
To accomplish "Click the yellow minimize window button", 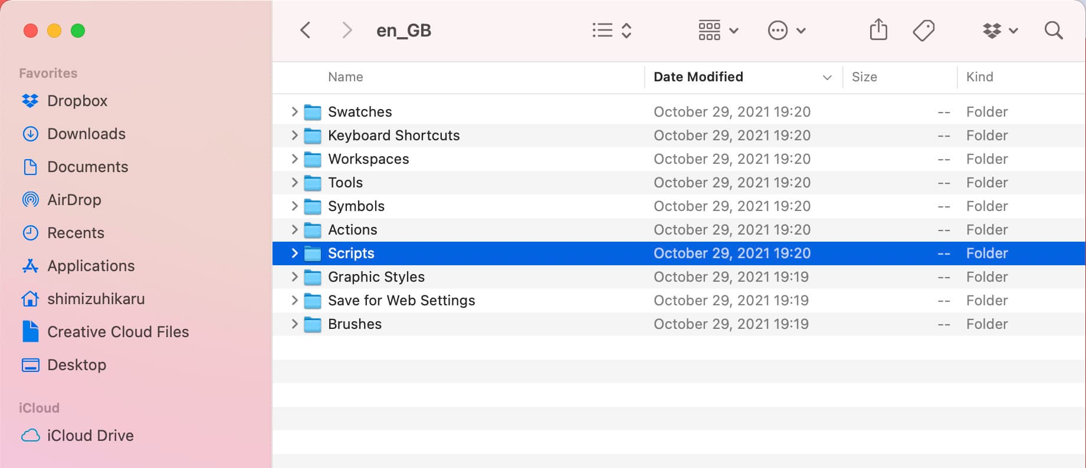I will [54, 31].
